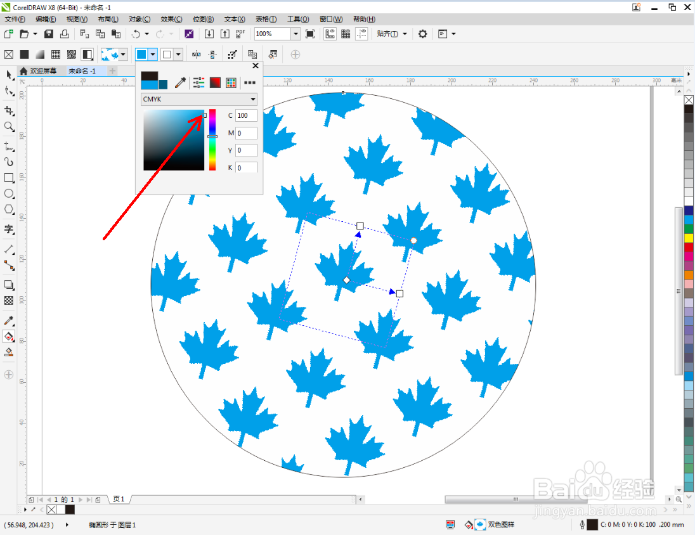Select the Interactive Fill tool
The image size is (695, 535).
coord(9,337)
